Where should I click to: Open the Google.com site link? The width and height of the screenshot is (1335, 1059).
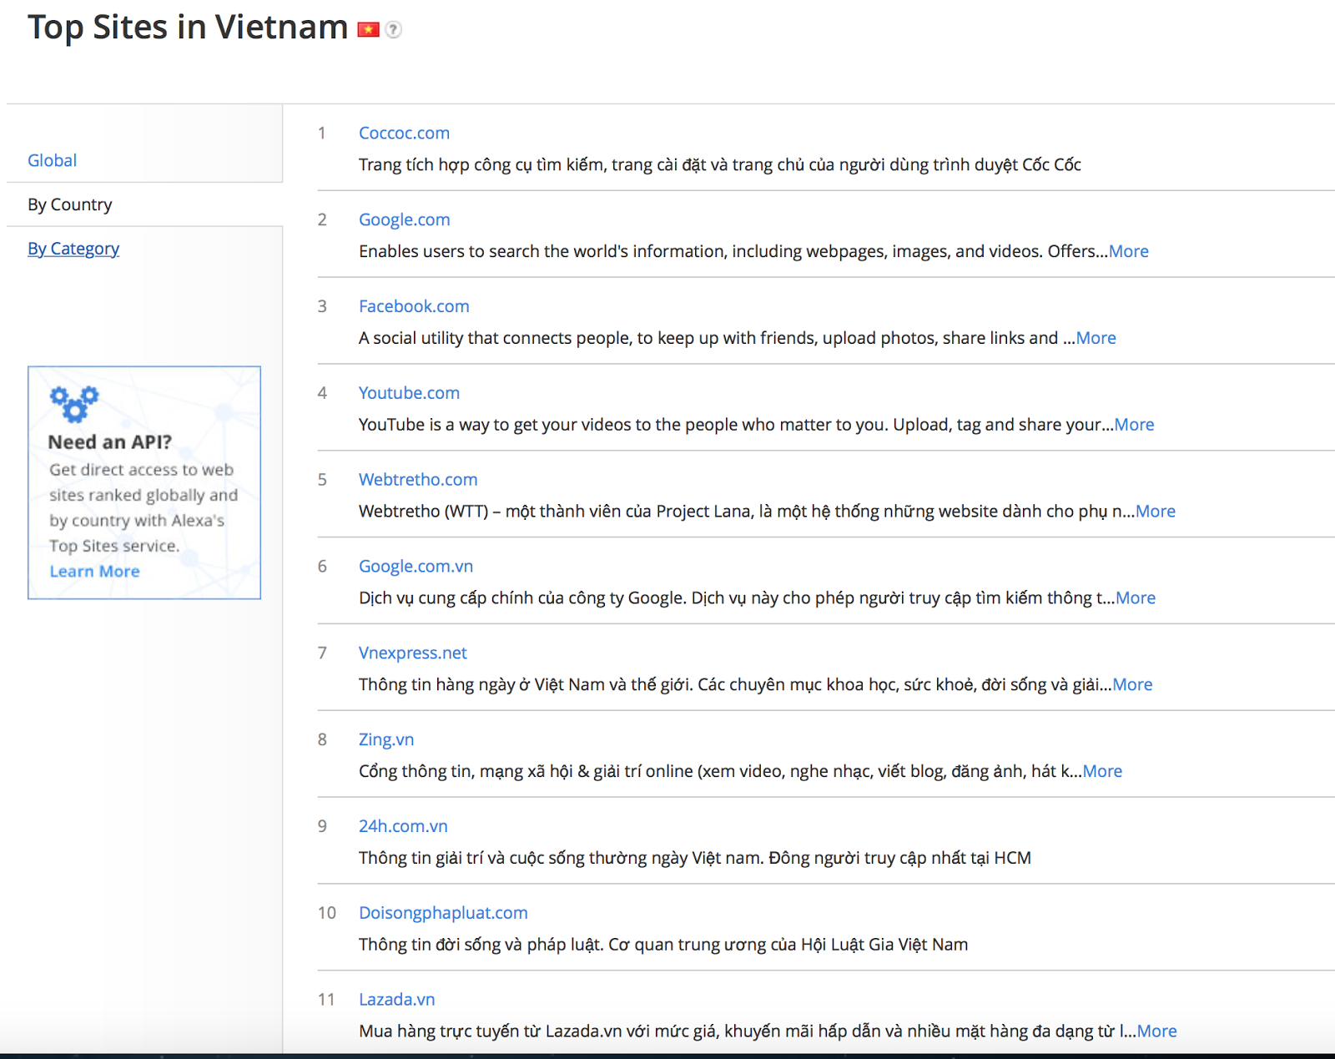point(404,219)
